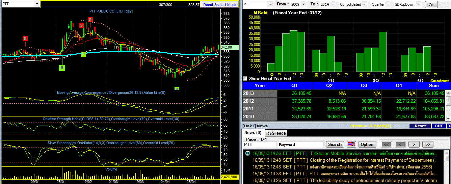Open the PTT stock dropdown in financials panel
This screenshot has width=451, height=184.
click(270, 4)
